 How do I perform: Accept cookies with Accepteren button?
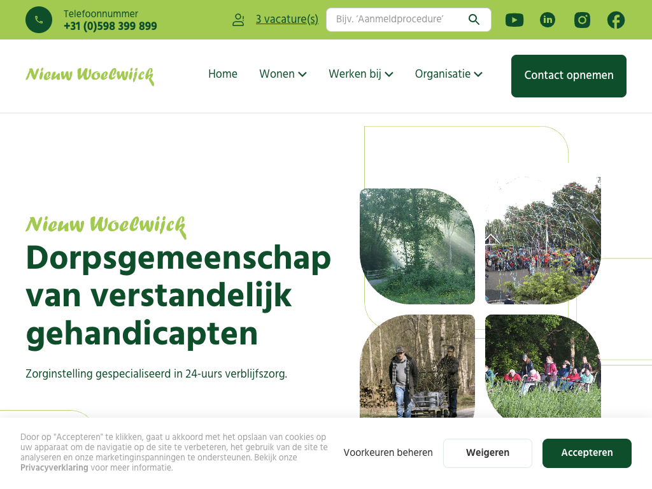point(586,453)
